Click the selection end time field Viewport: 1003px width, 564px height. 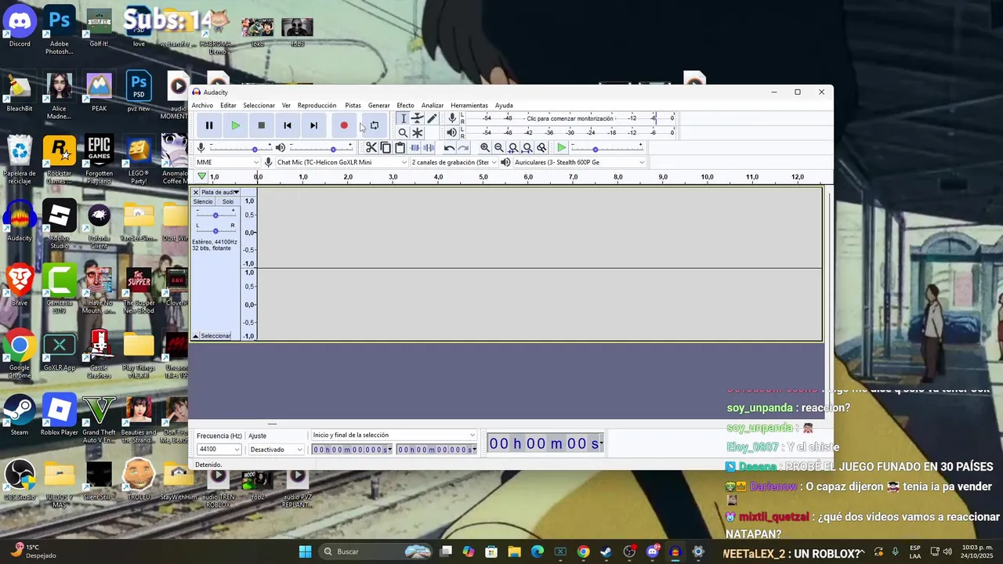tap(436, 450)
